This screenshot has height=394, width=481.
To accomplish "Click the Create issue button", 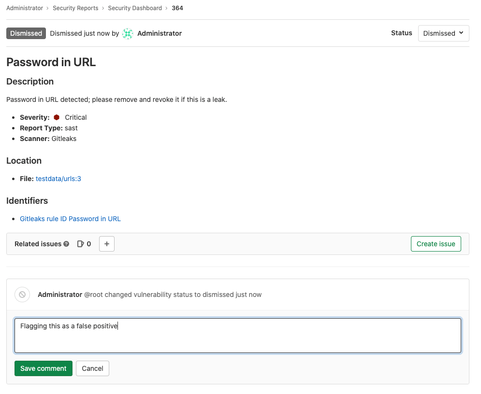I will (x=436, y=244).
